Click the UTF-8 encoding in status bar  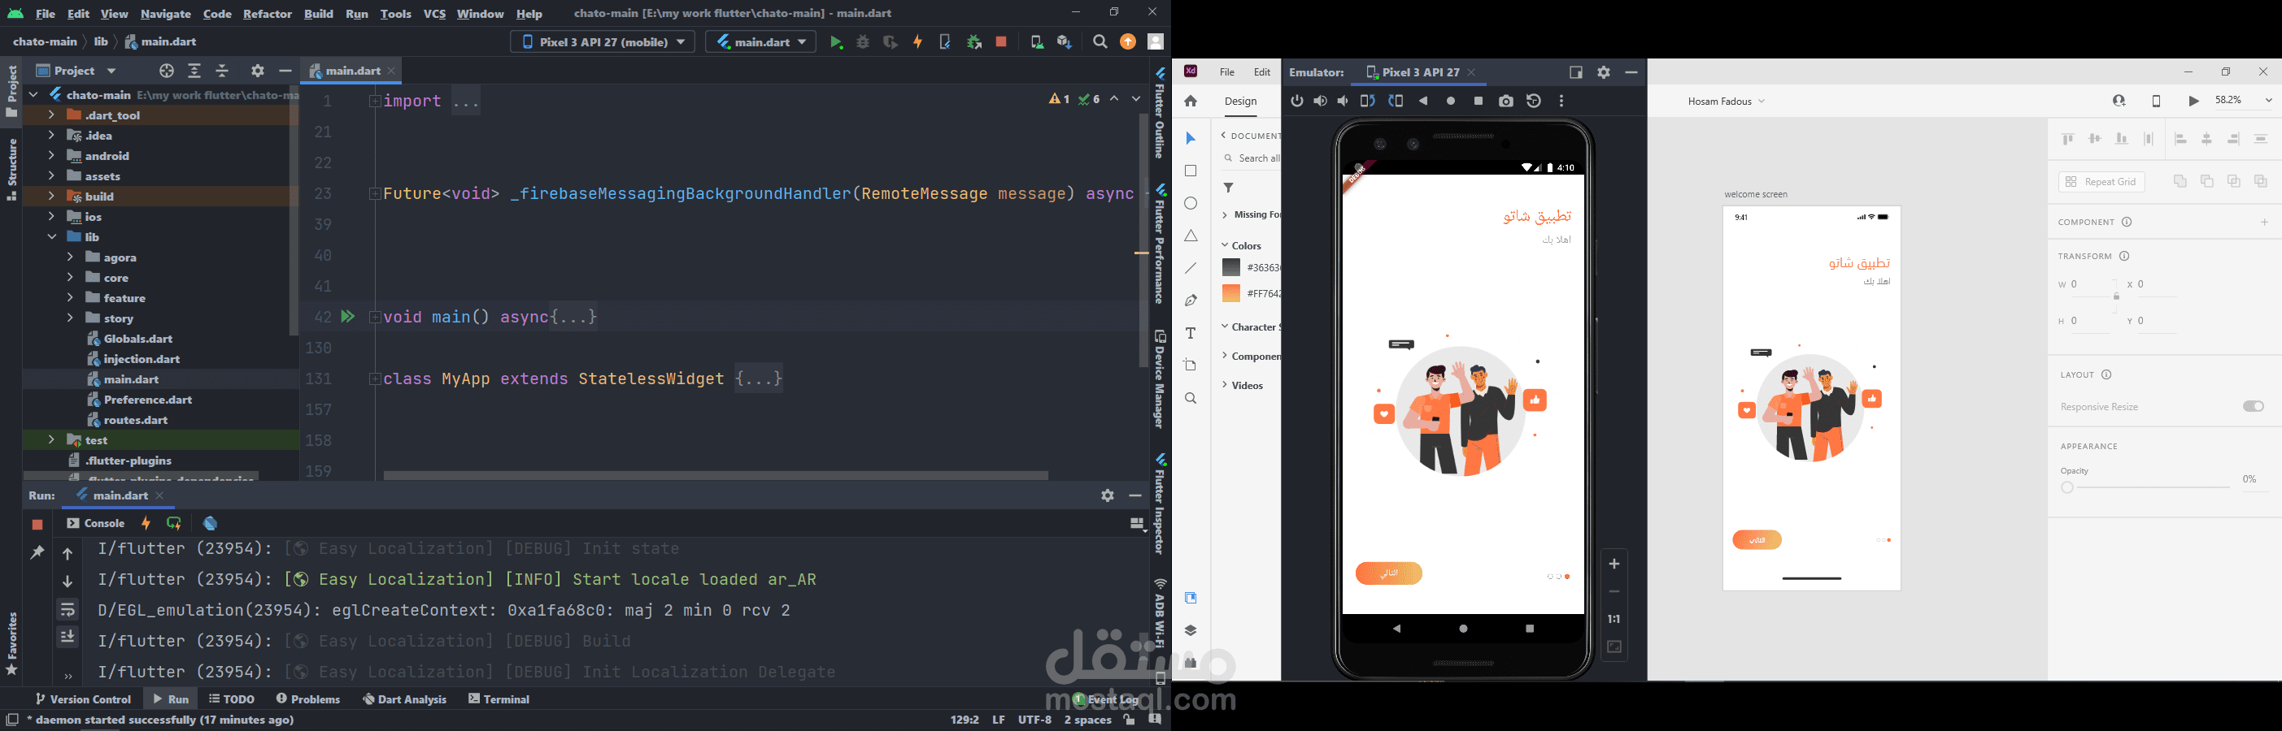click(1034, 720)
